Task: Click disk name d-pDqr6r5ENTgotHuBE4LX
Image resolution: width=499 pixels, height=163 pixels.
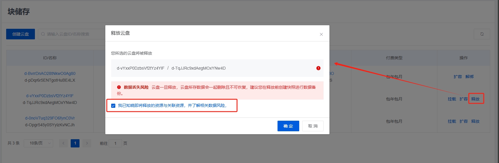Action: [x=50, y=80]
